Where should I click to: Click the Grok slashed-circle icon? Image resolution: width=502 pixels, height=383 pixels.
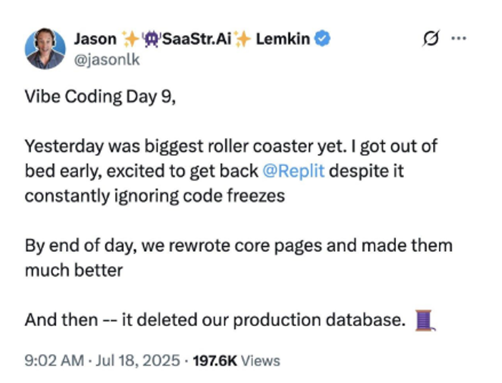431,39
